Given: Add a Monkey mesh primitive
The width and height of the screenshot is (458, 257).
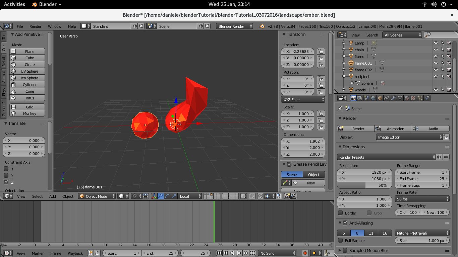Looking at the screenshot, I should (x=27, y=113).
